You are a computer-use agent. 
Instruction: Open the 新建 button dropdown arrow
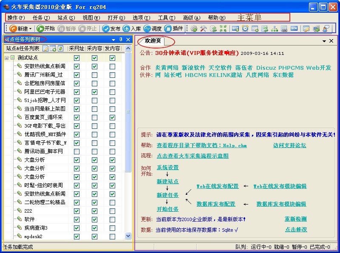point(30,28)
